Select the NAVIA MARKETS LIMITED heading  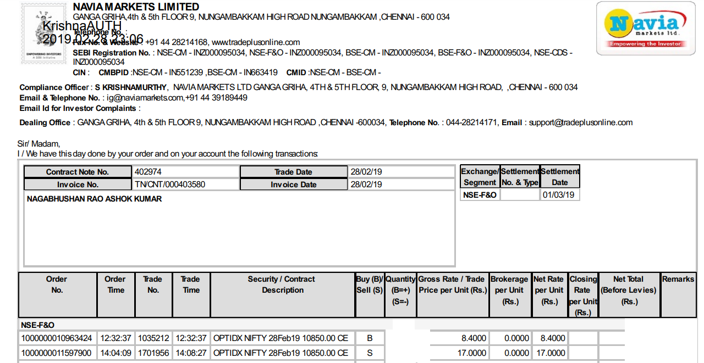(x=136, y=7)
